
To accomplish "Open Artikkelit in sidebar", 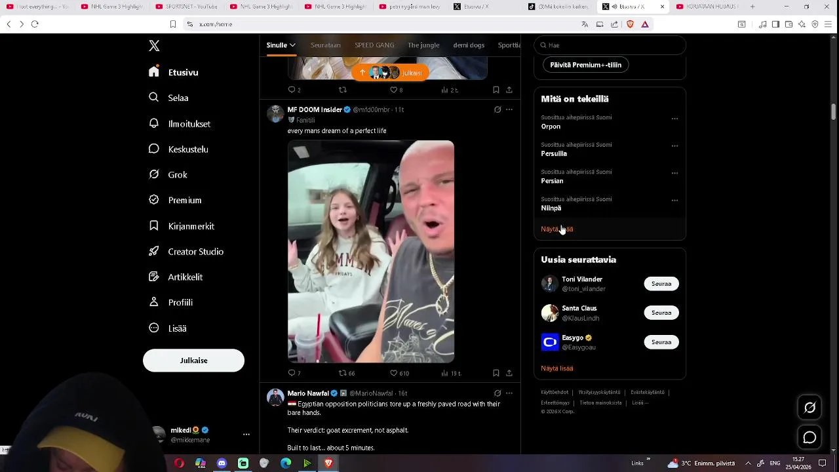I will tap(176, 277).
